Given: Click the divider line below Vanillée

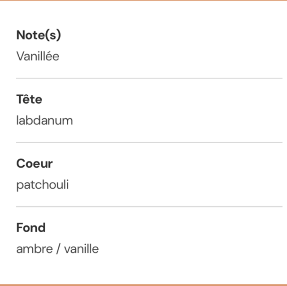Looking at the screenshot, I should (149, 78).
